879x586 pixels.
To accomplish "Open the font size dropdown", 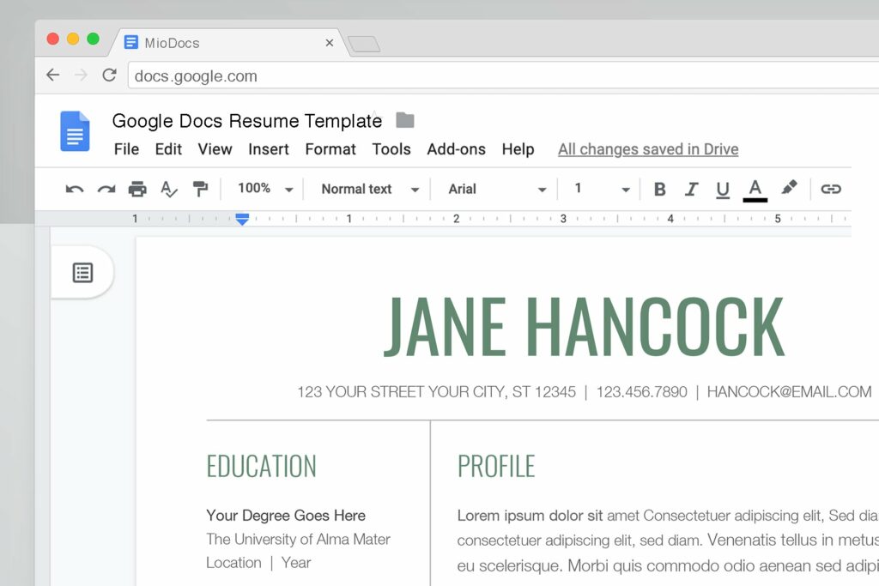I will [602, 190].
